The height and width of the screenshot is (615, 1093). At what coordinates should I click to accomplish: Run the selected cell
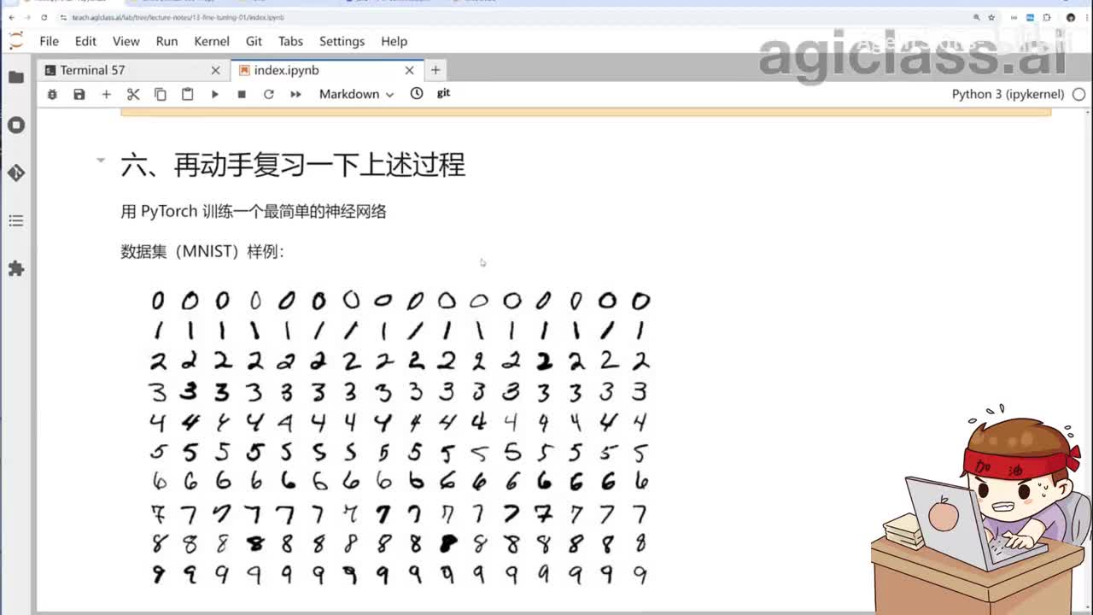pyautogui.click(x=215, y=94)
